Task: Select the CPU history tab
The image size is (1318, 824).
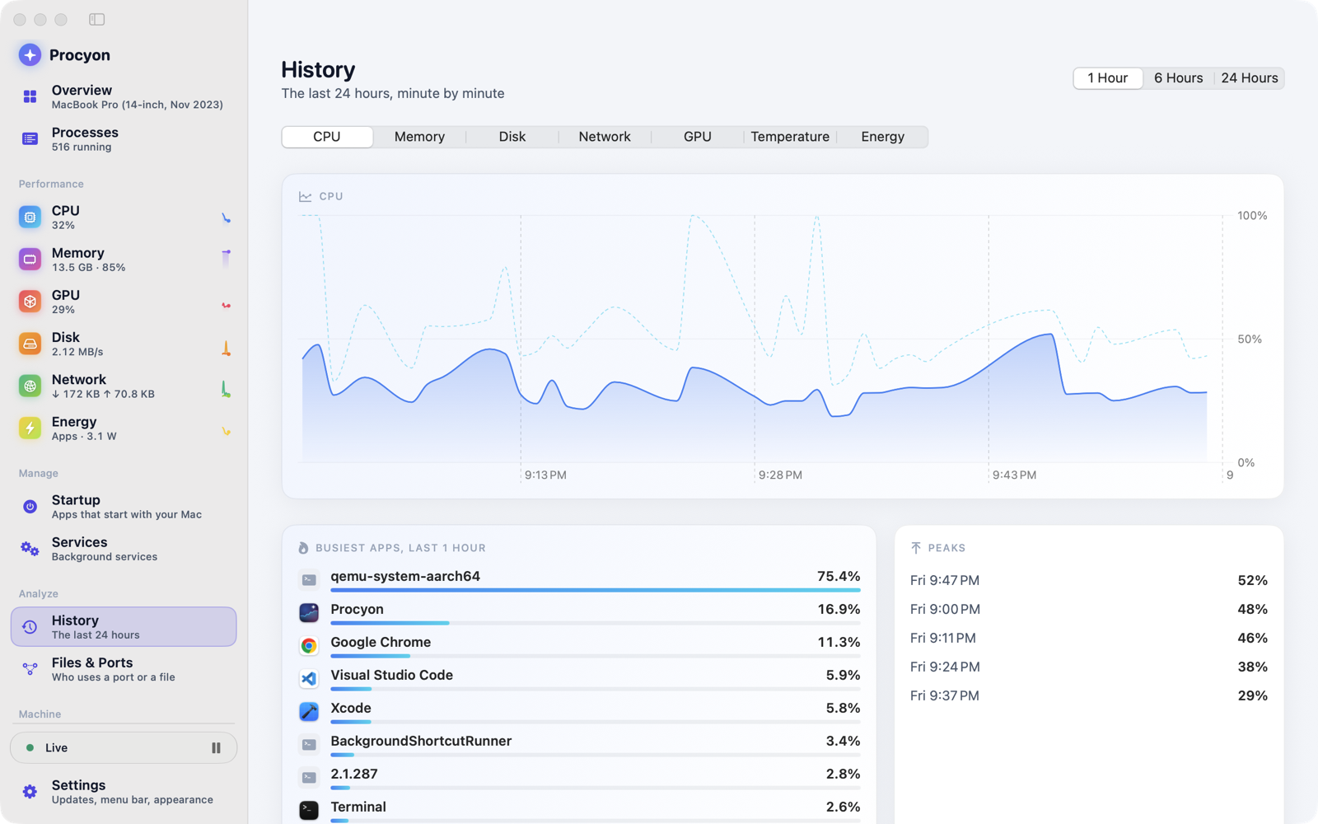Action: (327, 137)
